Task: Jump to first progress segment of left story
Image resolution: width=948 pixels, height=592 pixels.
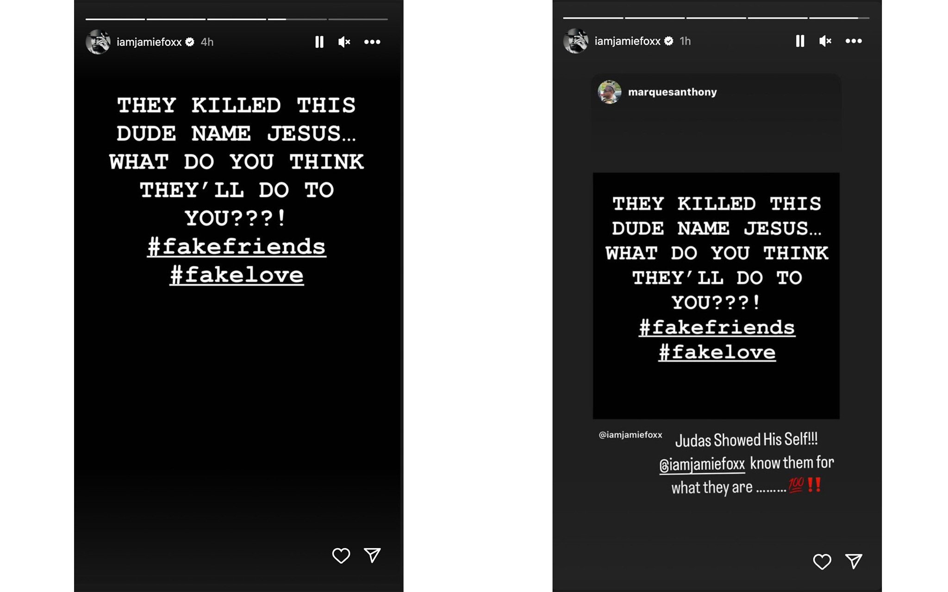Action: tap(115, 19)
